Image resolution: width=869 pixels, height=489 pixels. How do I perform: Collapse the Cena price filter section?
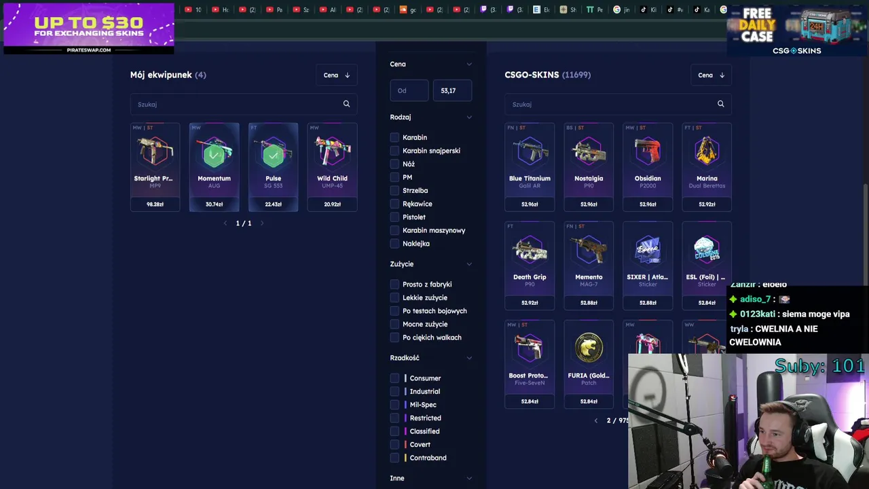(x=468, y=64)
